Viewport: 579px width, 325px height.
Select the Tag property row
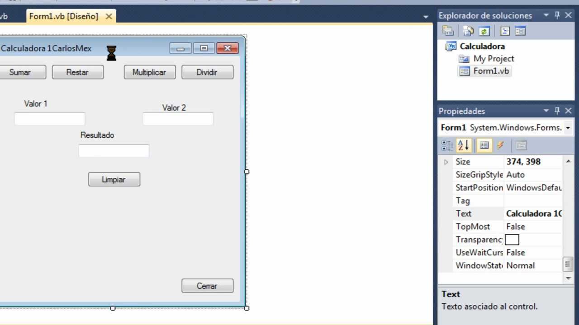508,201
